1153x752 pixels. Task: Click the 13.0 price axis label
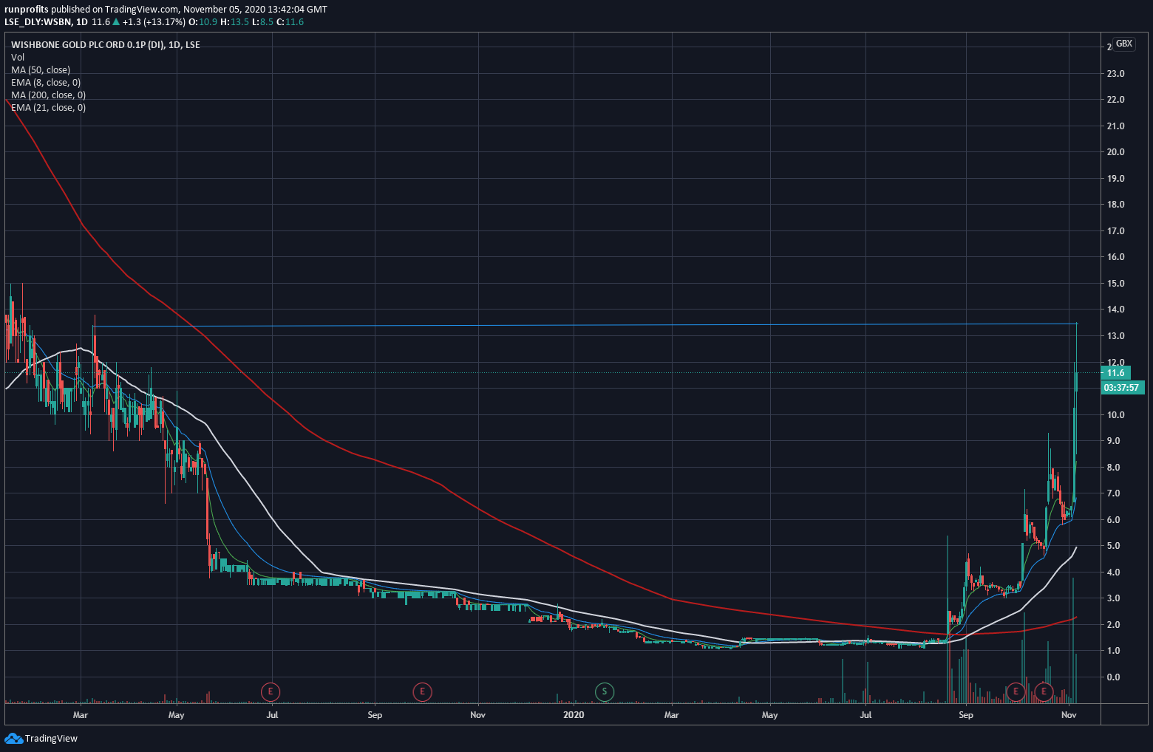pyautogui.click(x=1115, y=336)
